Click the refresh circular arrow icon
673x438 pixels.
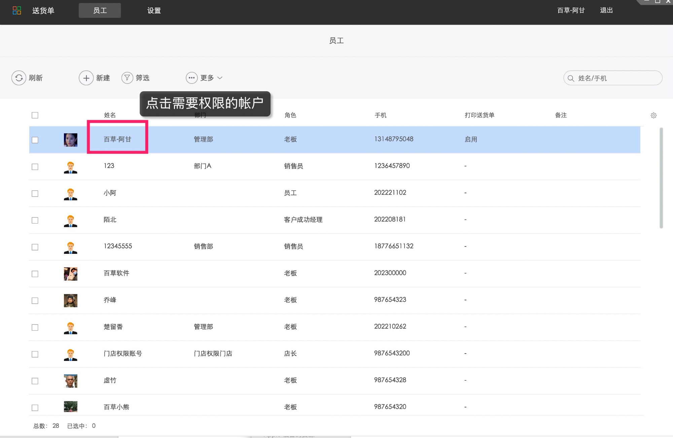coord(19,78)
